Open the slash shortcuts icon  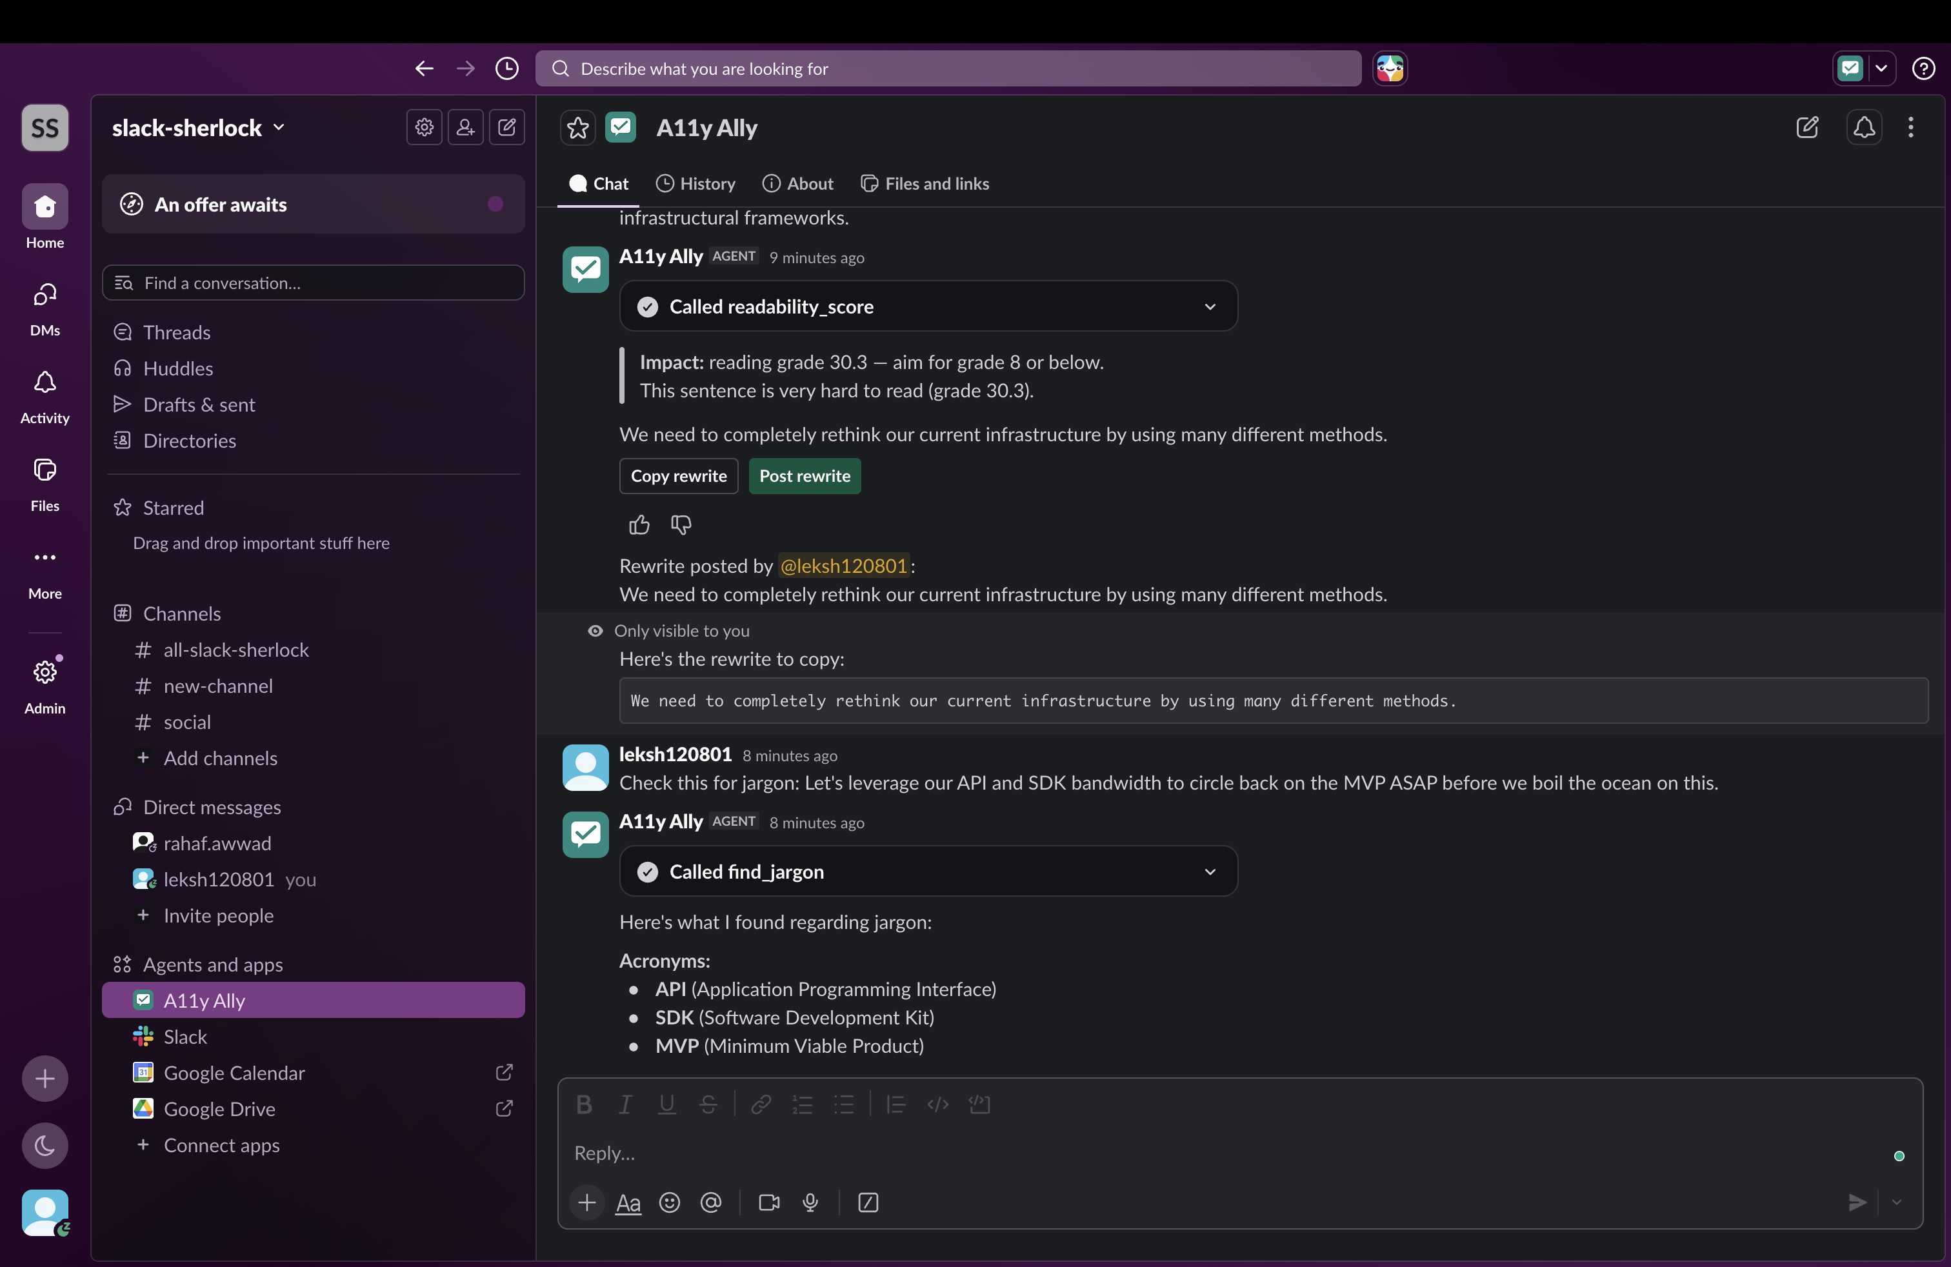[867, 1202]
